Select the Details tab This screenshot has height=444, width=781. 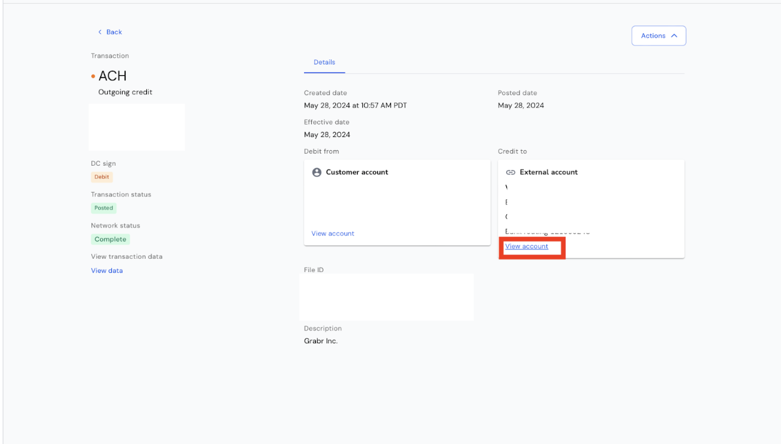point(324,63)
